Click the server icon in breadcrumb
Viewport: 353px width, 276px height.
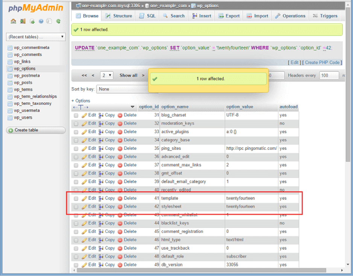tap(79, 6)
